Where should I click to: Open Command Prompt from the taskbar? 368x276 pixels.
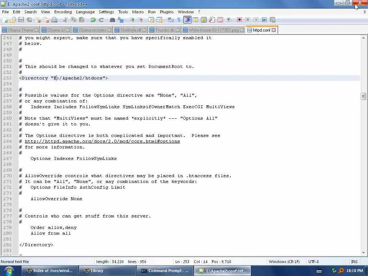(x=165, y=271)
